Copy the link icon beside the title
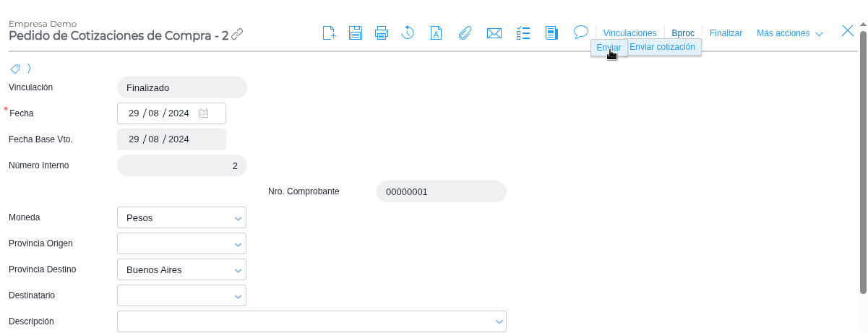This screenshot has height=333, width=868. point(237,34)
